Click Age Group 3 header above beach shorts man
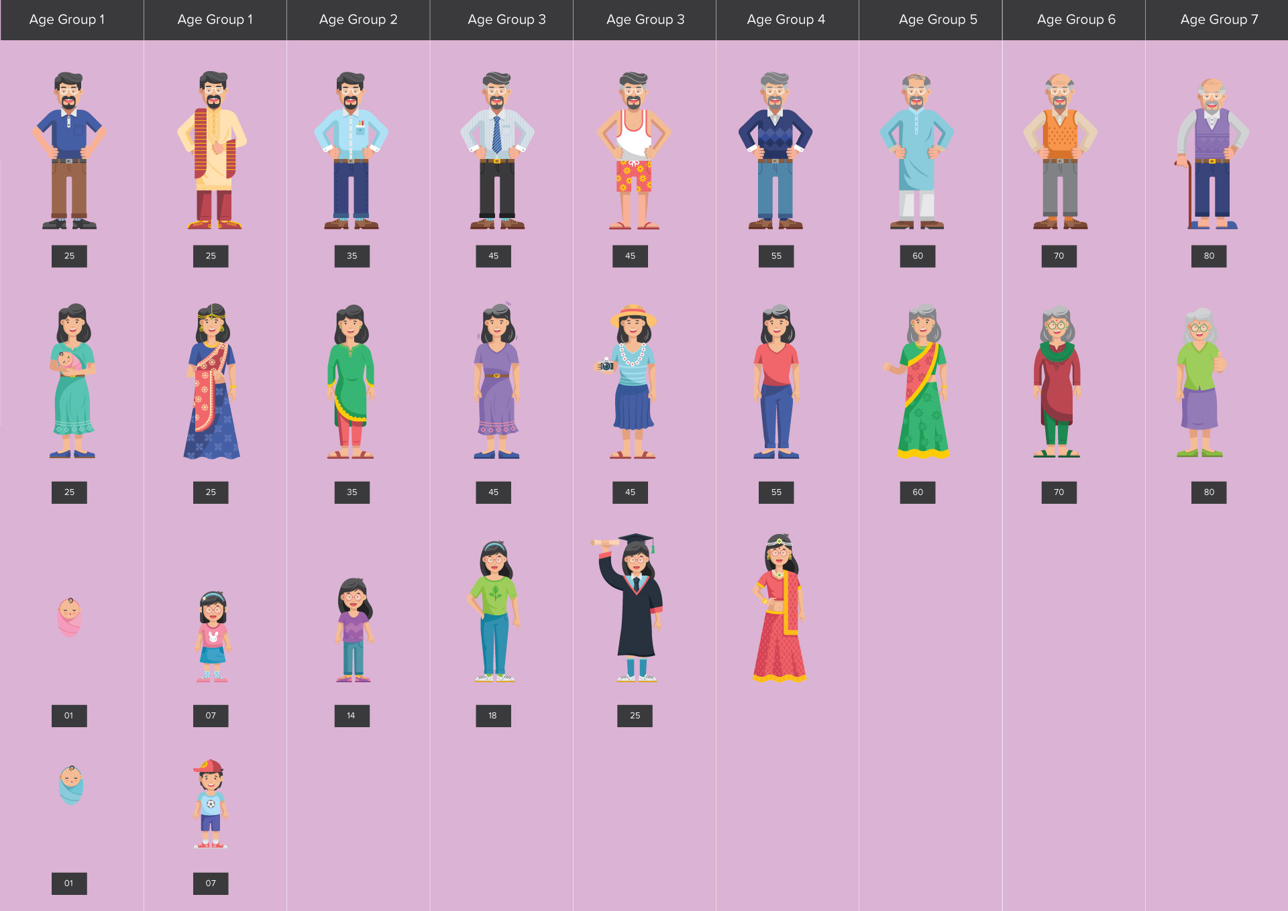 (645, 19)
